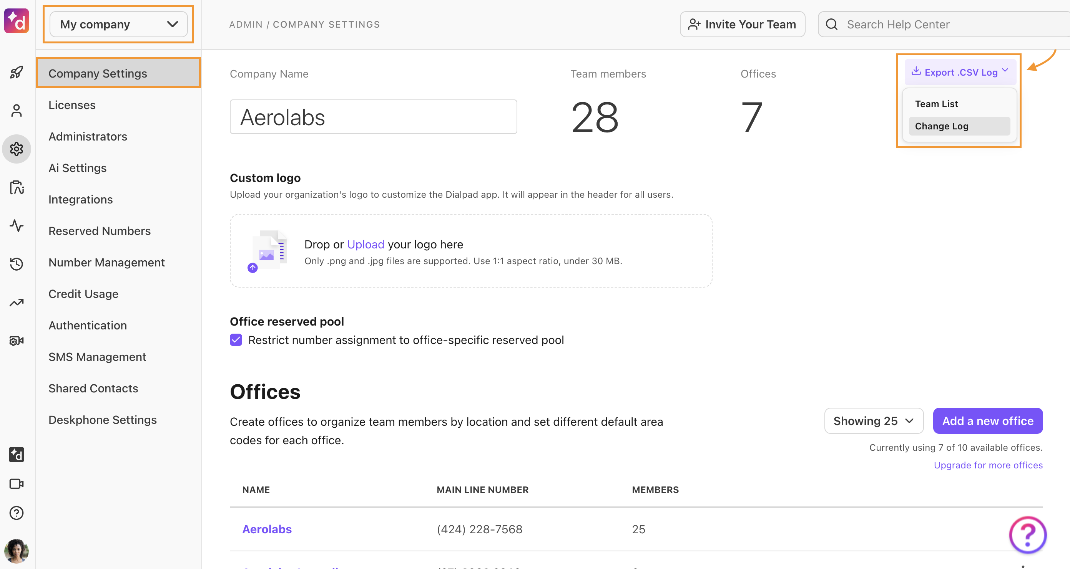Click the Company Name input field
This screenshot has width=1070, height=569.
374,117
